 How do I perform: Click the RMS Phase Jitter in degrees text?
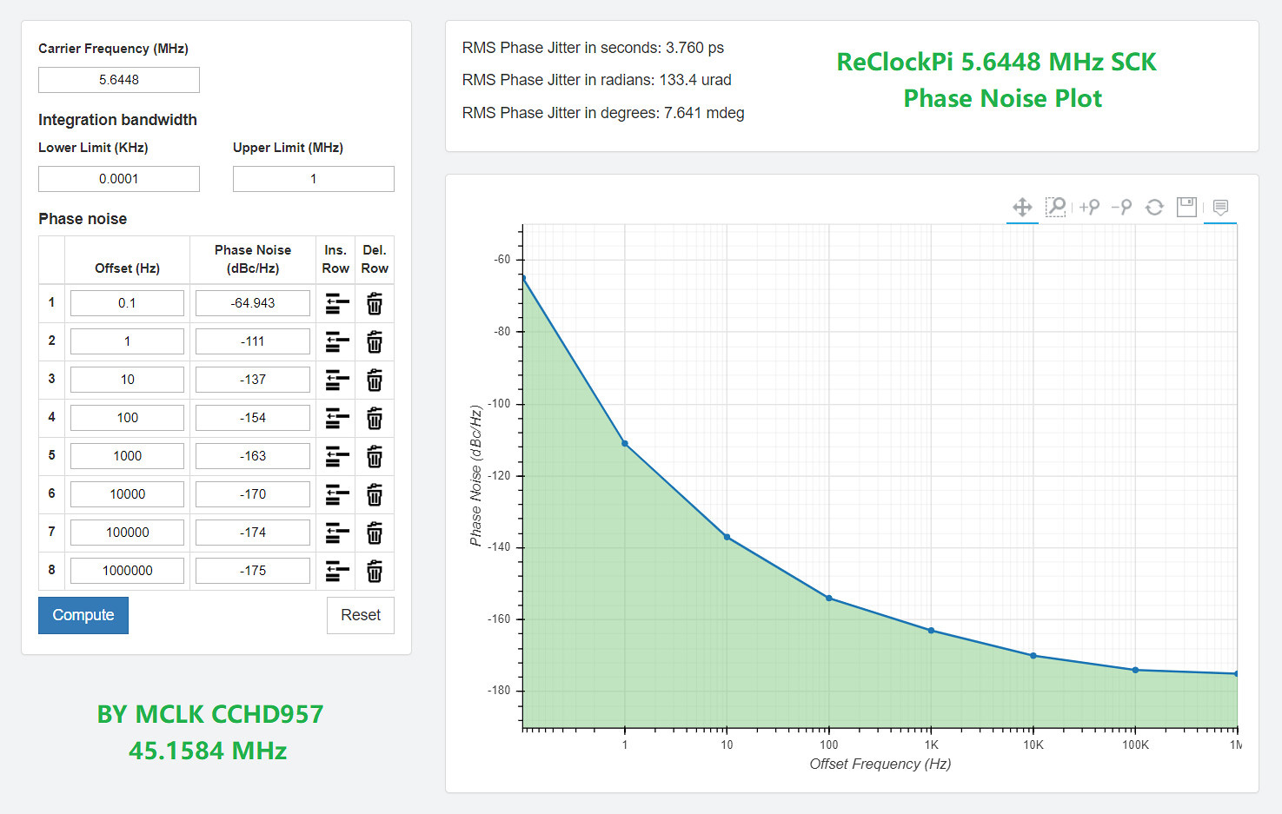(603, 113)
